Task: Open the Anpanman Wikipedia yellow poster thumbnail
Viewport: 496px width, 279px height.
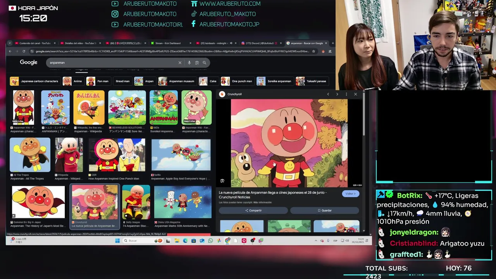Action: (x=89, y=108)
